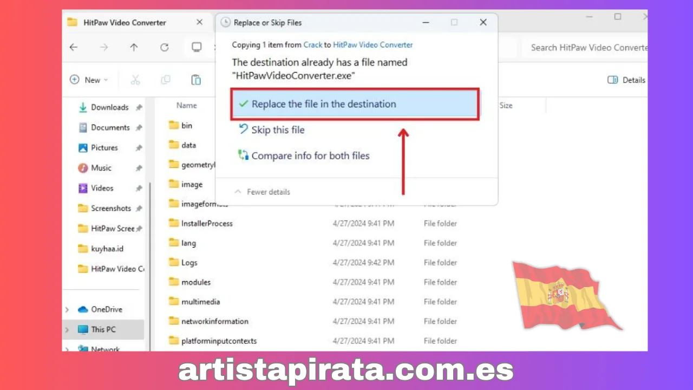Close the HitPaw Video Converter tab
Screen dimensions: 693x390
tap(199, 22)
